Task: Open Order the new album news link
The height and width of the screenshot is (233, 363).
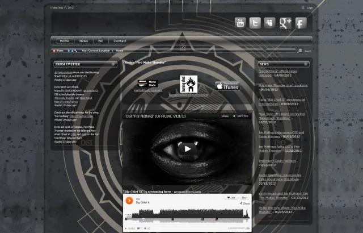Action: pos(282,210)
